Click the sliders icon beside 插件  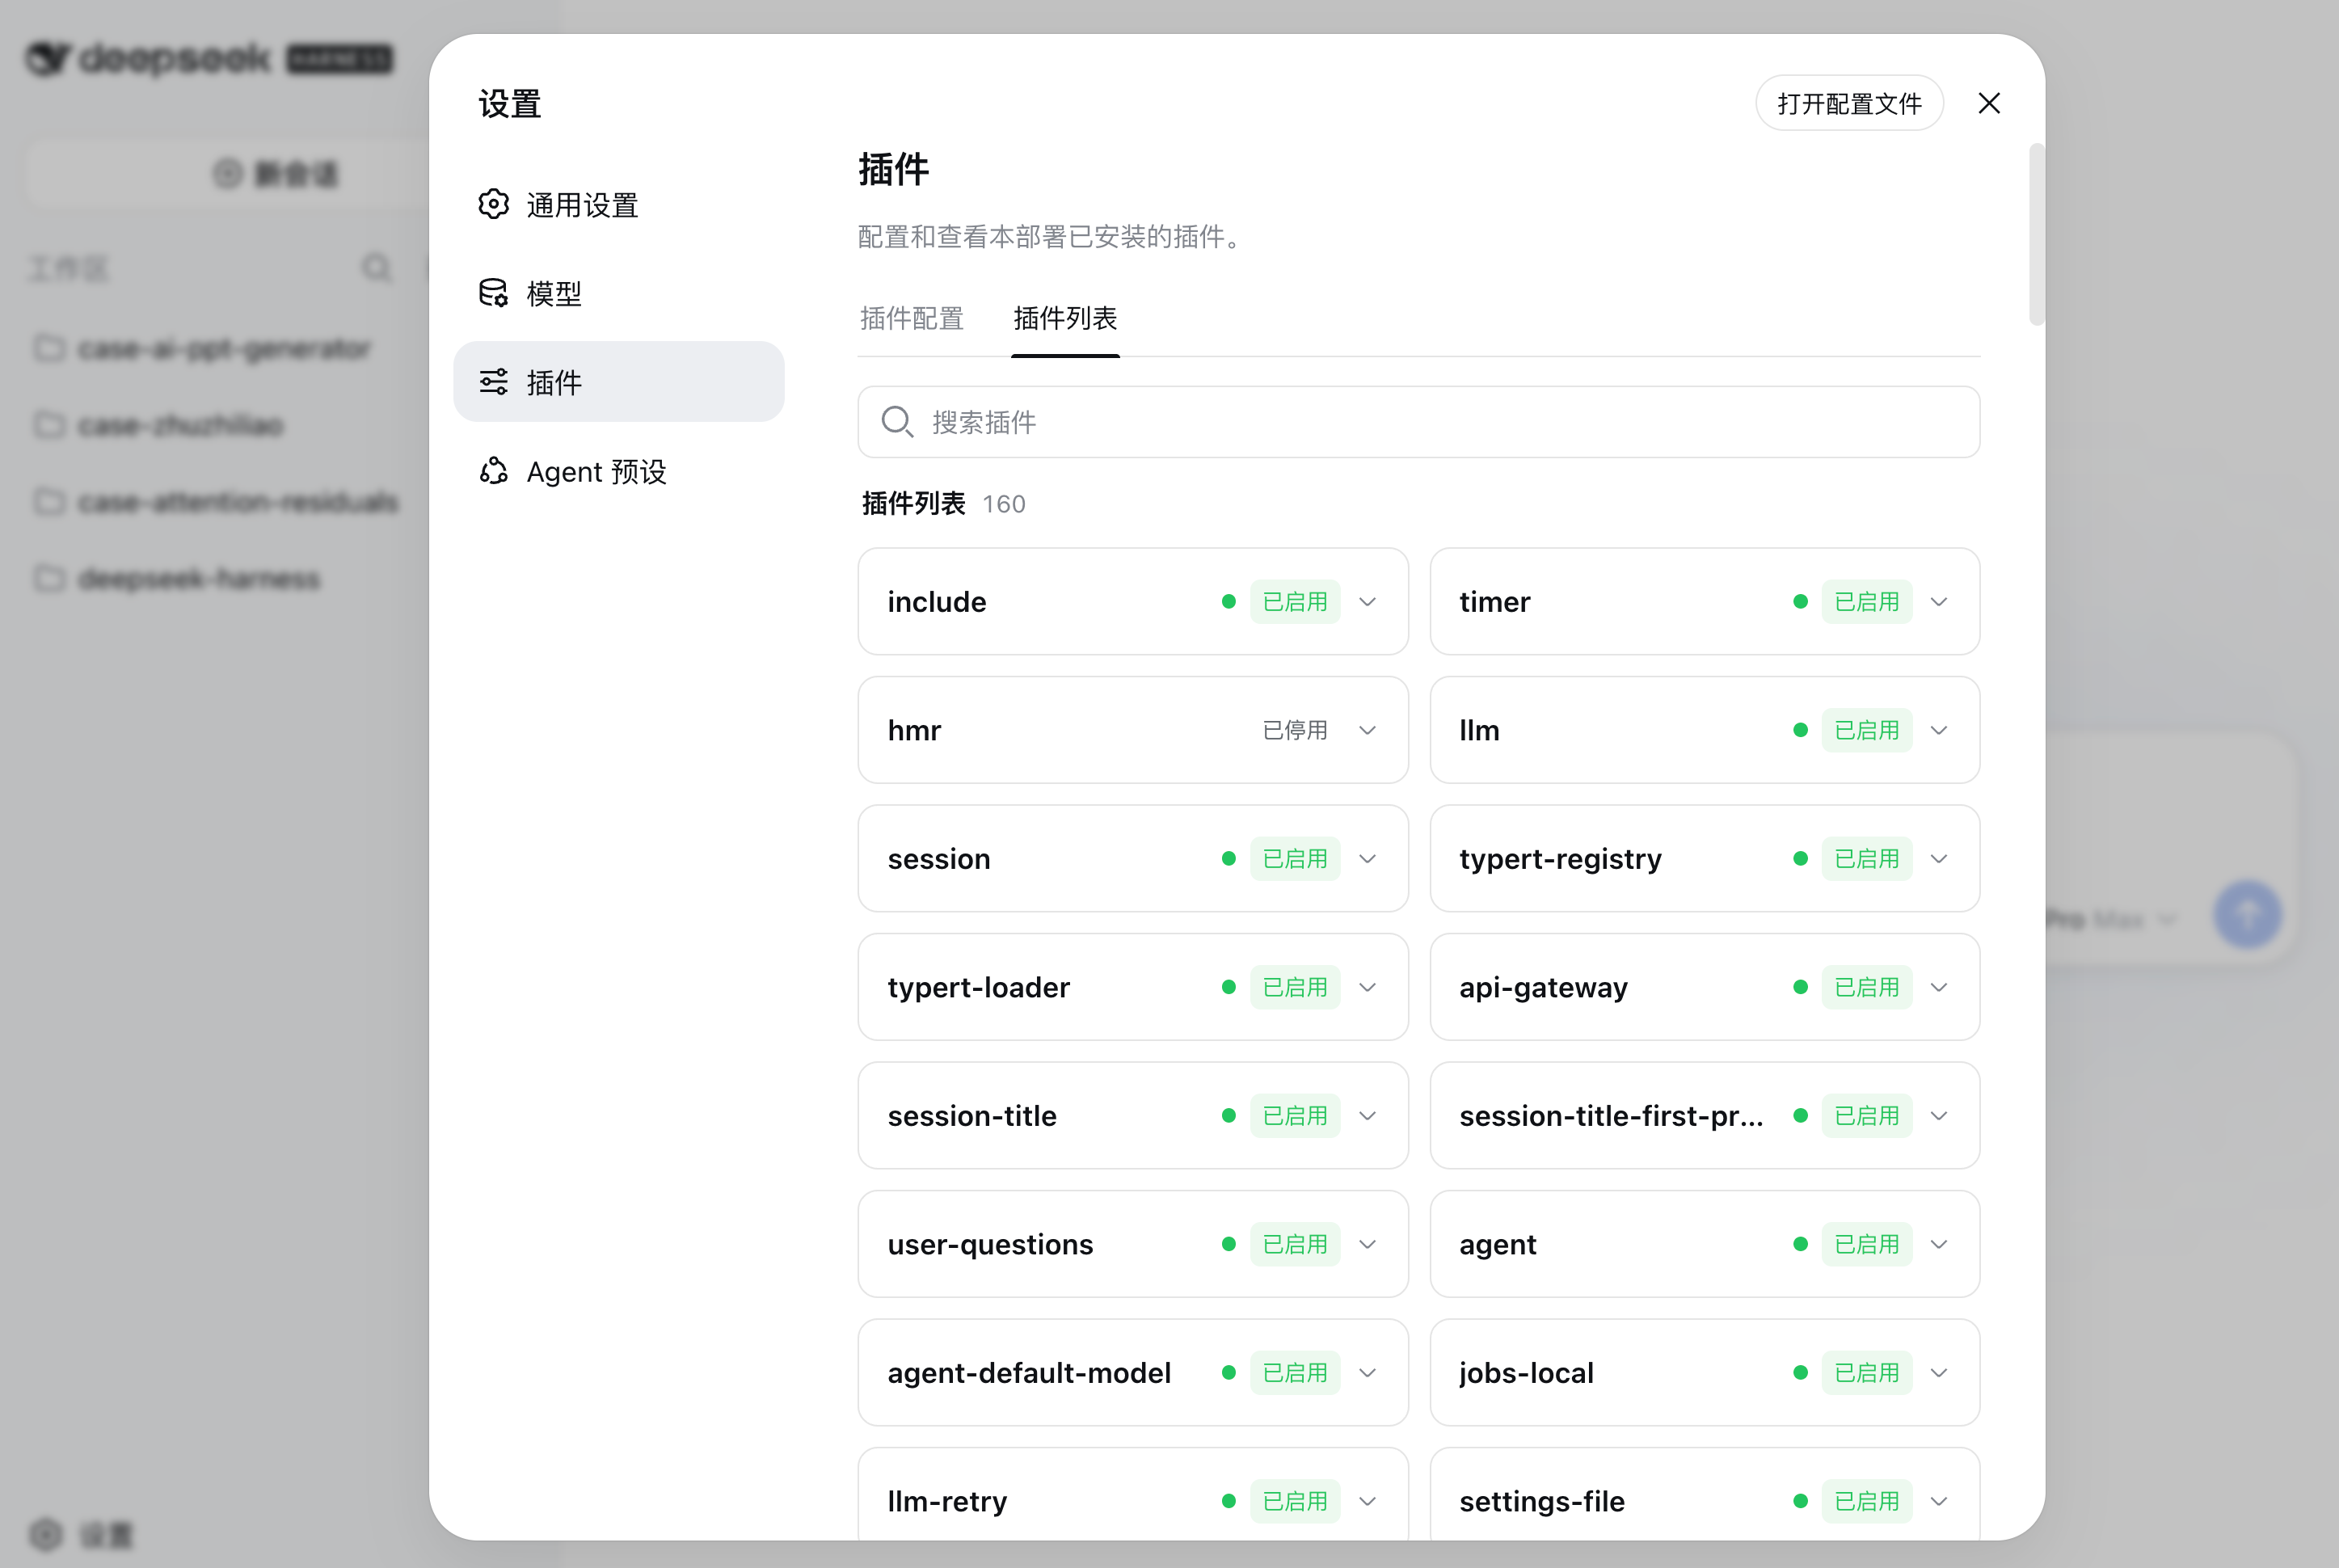pos(493,382)
